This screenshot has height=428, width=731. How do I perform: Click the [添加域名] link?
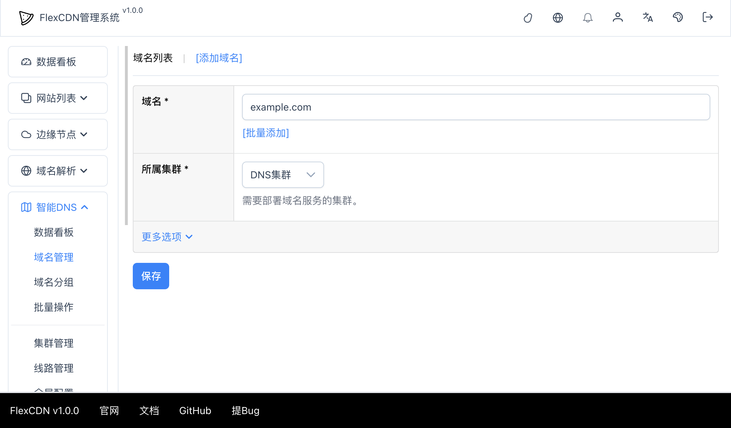click(219, 58)
